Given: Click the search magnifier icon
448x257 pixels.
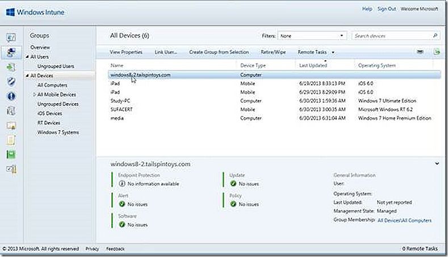Looking at the screenshot, I should pyautogui.click(x=435, y=36).
